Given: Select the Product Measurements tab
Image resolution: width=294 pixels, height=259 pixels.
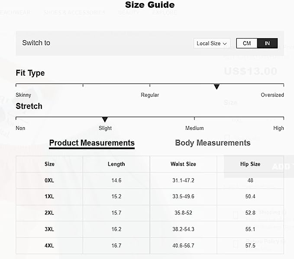Looking at the screenshot, I should point(92,143).
